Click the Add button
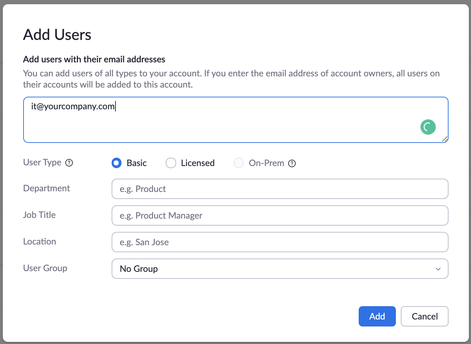The height and width of the screenshot is (344, 471). 377,316
